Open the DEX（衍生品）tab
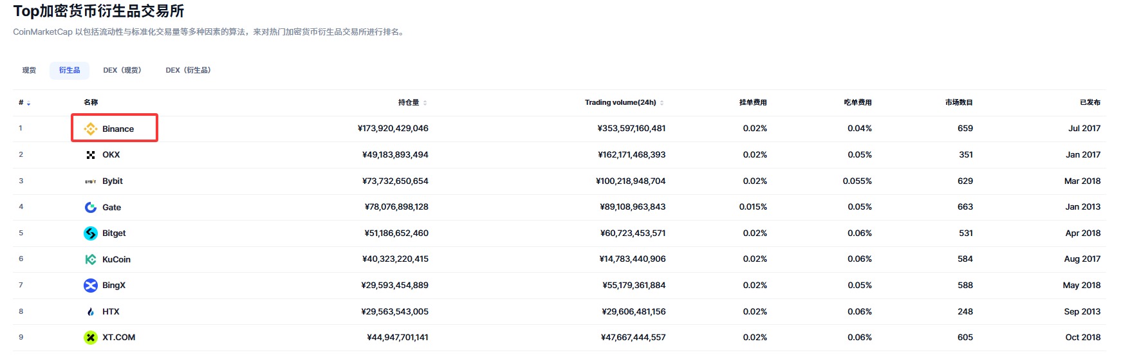 point(188,70)
